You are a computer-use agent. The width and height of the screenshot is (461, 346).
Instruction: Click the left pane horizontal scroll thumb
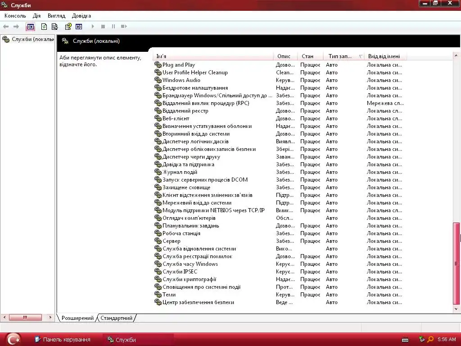coord(25,318)
